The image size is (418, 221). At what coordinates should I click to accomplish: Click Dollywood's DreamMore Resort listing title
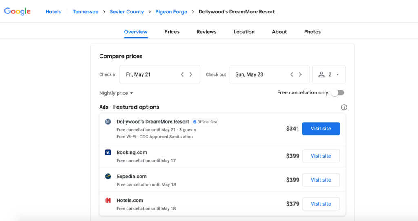point(153,122)
